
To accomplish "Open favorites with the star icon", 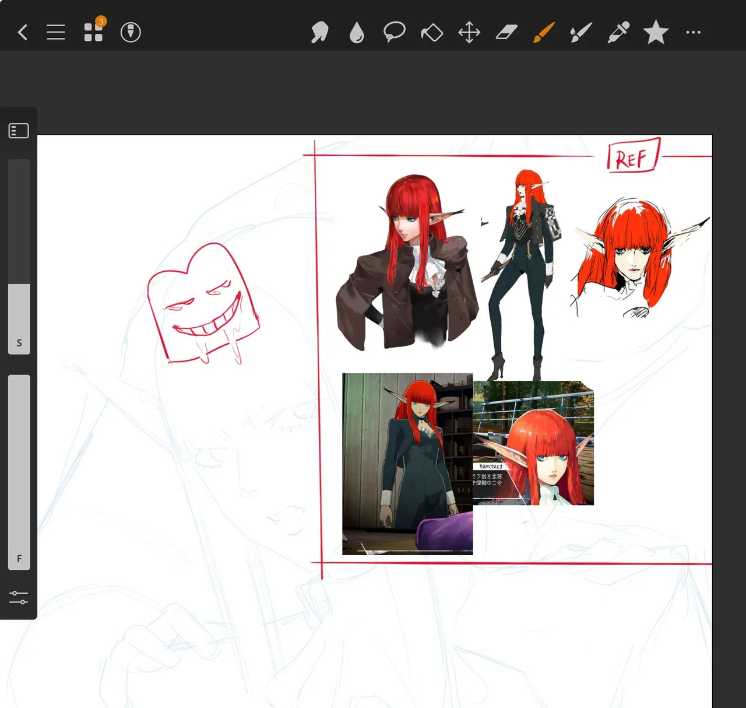I will pyautogui.click(x=656, y=32).
